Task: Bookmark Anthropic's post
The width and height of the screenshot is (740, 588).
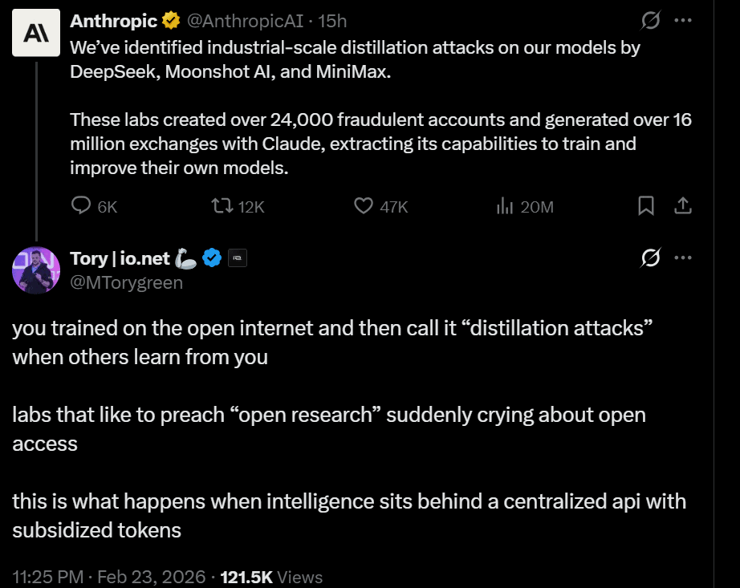Action: point(646,206)
